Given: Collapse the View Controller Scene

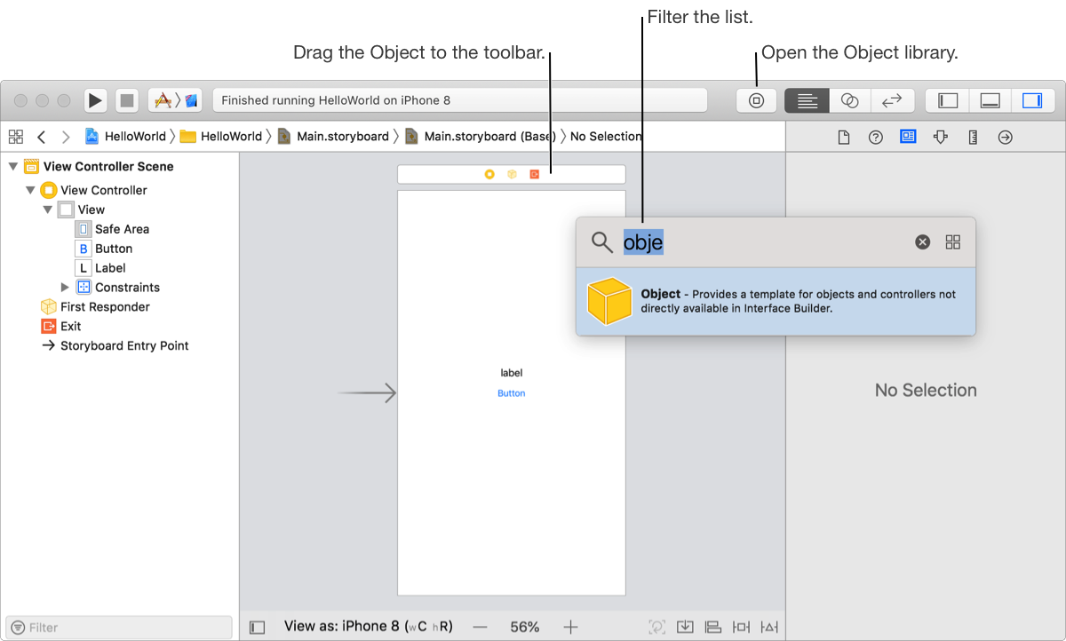Looking at the screenshot, I should click(x=13, y=166).
